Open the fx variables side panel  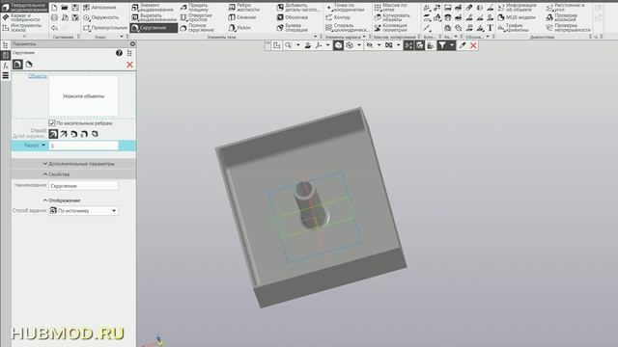pos(6,66)
